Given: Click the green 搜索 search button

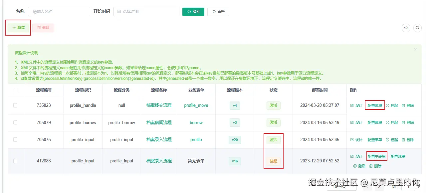Looking at the screenshot, I should (193, 12).
